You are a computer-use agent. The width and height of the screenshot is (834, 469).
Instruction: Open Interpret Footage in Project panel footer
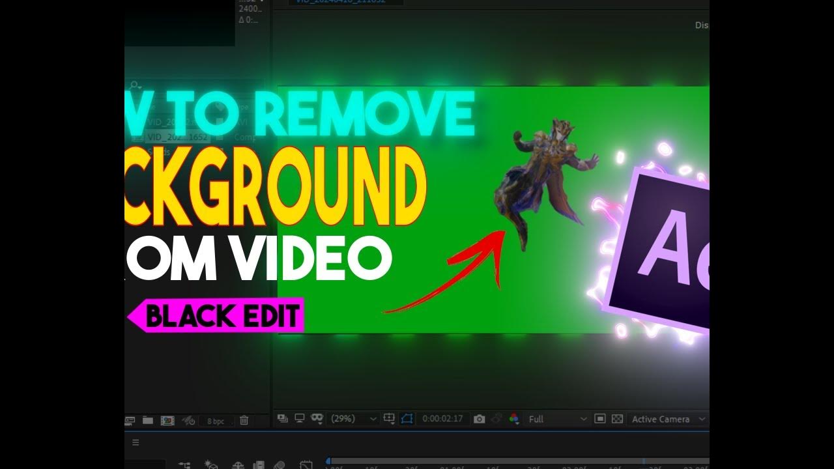click(130, 421)
